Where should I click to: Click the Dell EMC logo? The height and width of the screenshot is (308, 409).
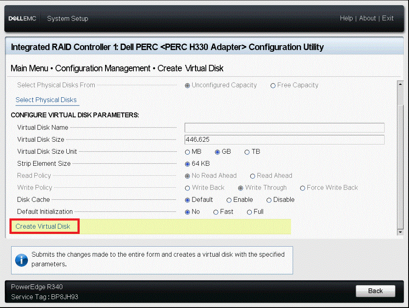[22, 19]
